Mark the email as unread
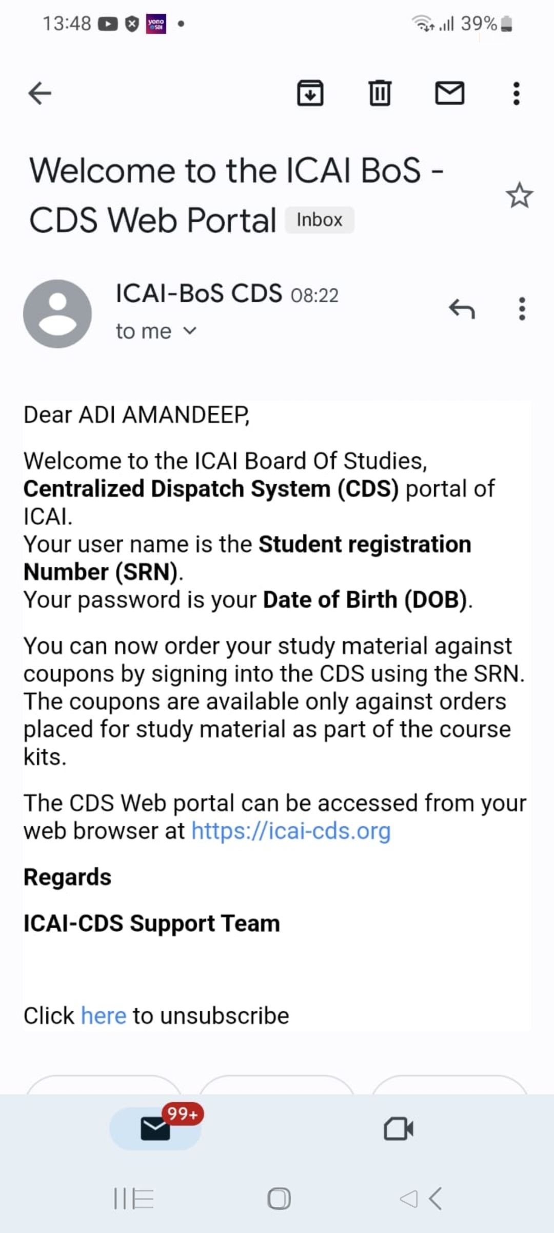 click(449, 94)
